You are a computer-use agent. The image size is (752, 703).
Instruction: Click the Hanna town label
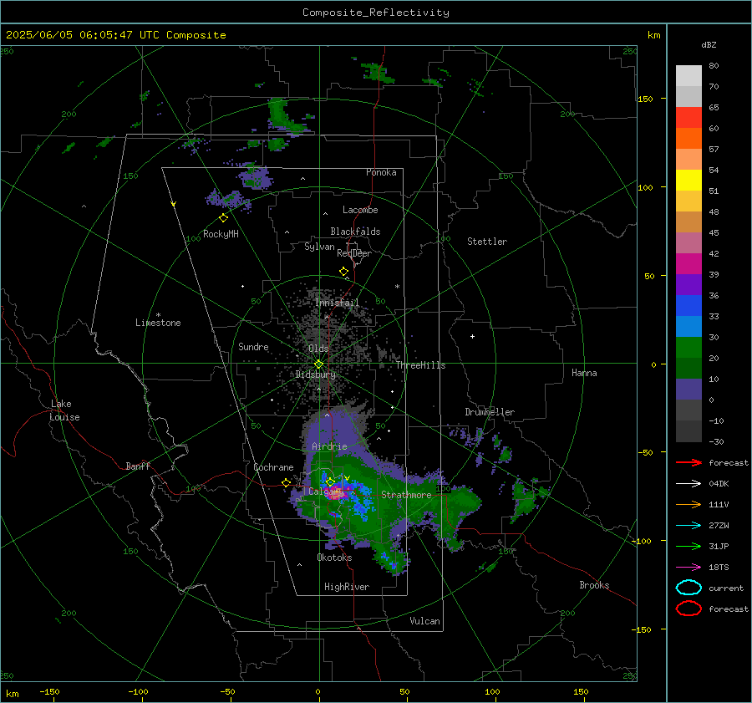point(584,373)
